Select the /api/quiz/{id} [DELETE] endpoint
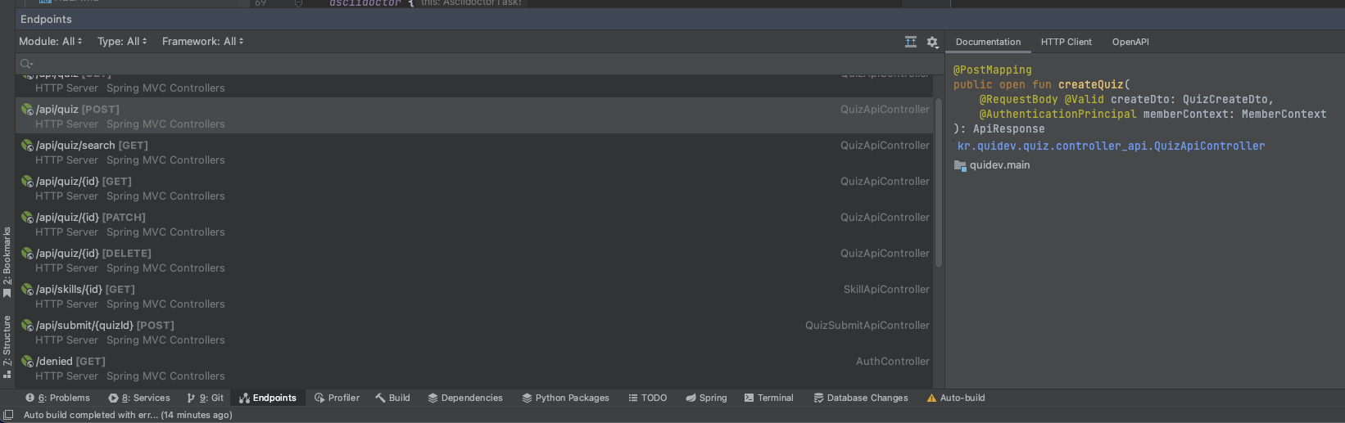The width and height of the screenshot is (1345, 423). coord(473,260)
